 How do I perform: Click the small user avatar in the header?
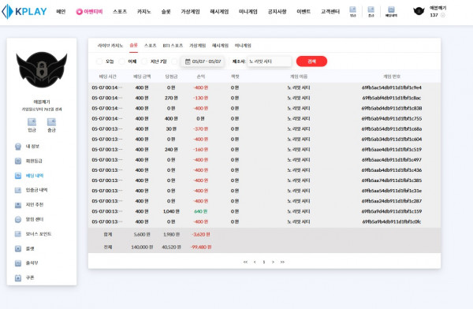(419, 12)
